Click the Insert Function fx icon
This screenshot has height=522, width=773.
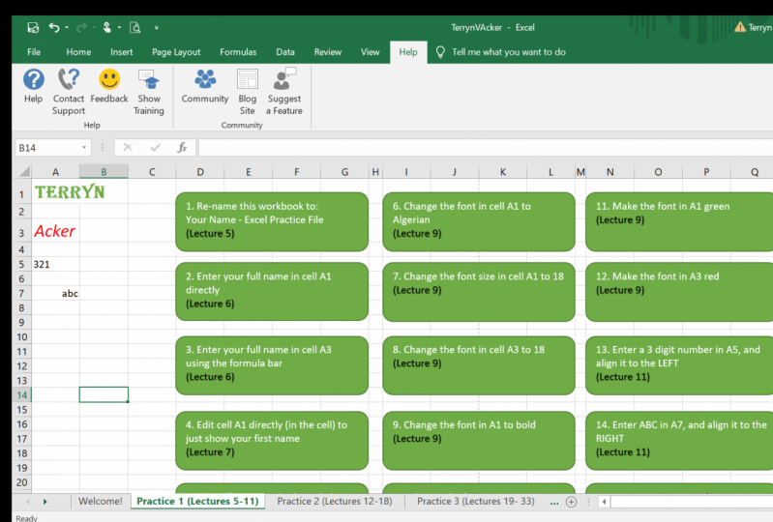point(183,147)
